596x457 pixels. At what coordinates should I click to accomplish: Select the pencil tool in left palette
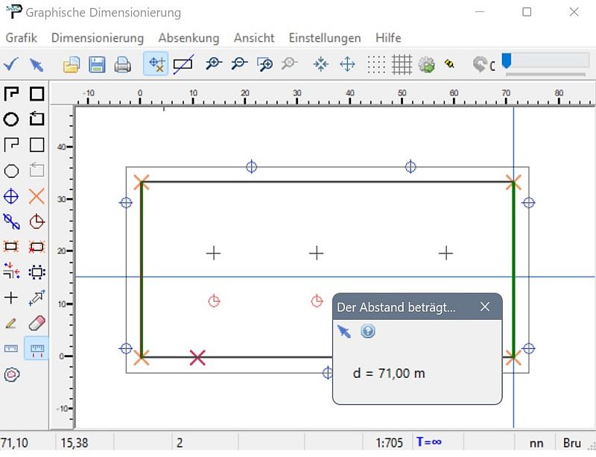pos(11,323)
